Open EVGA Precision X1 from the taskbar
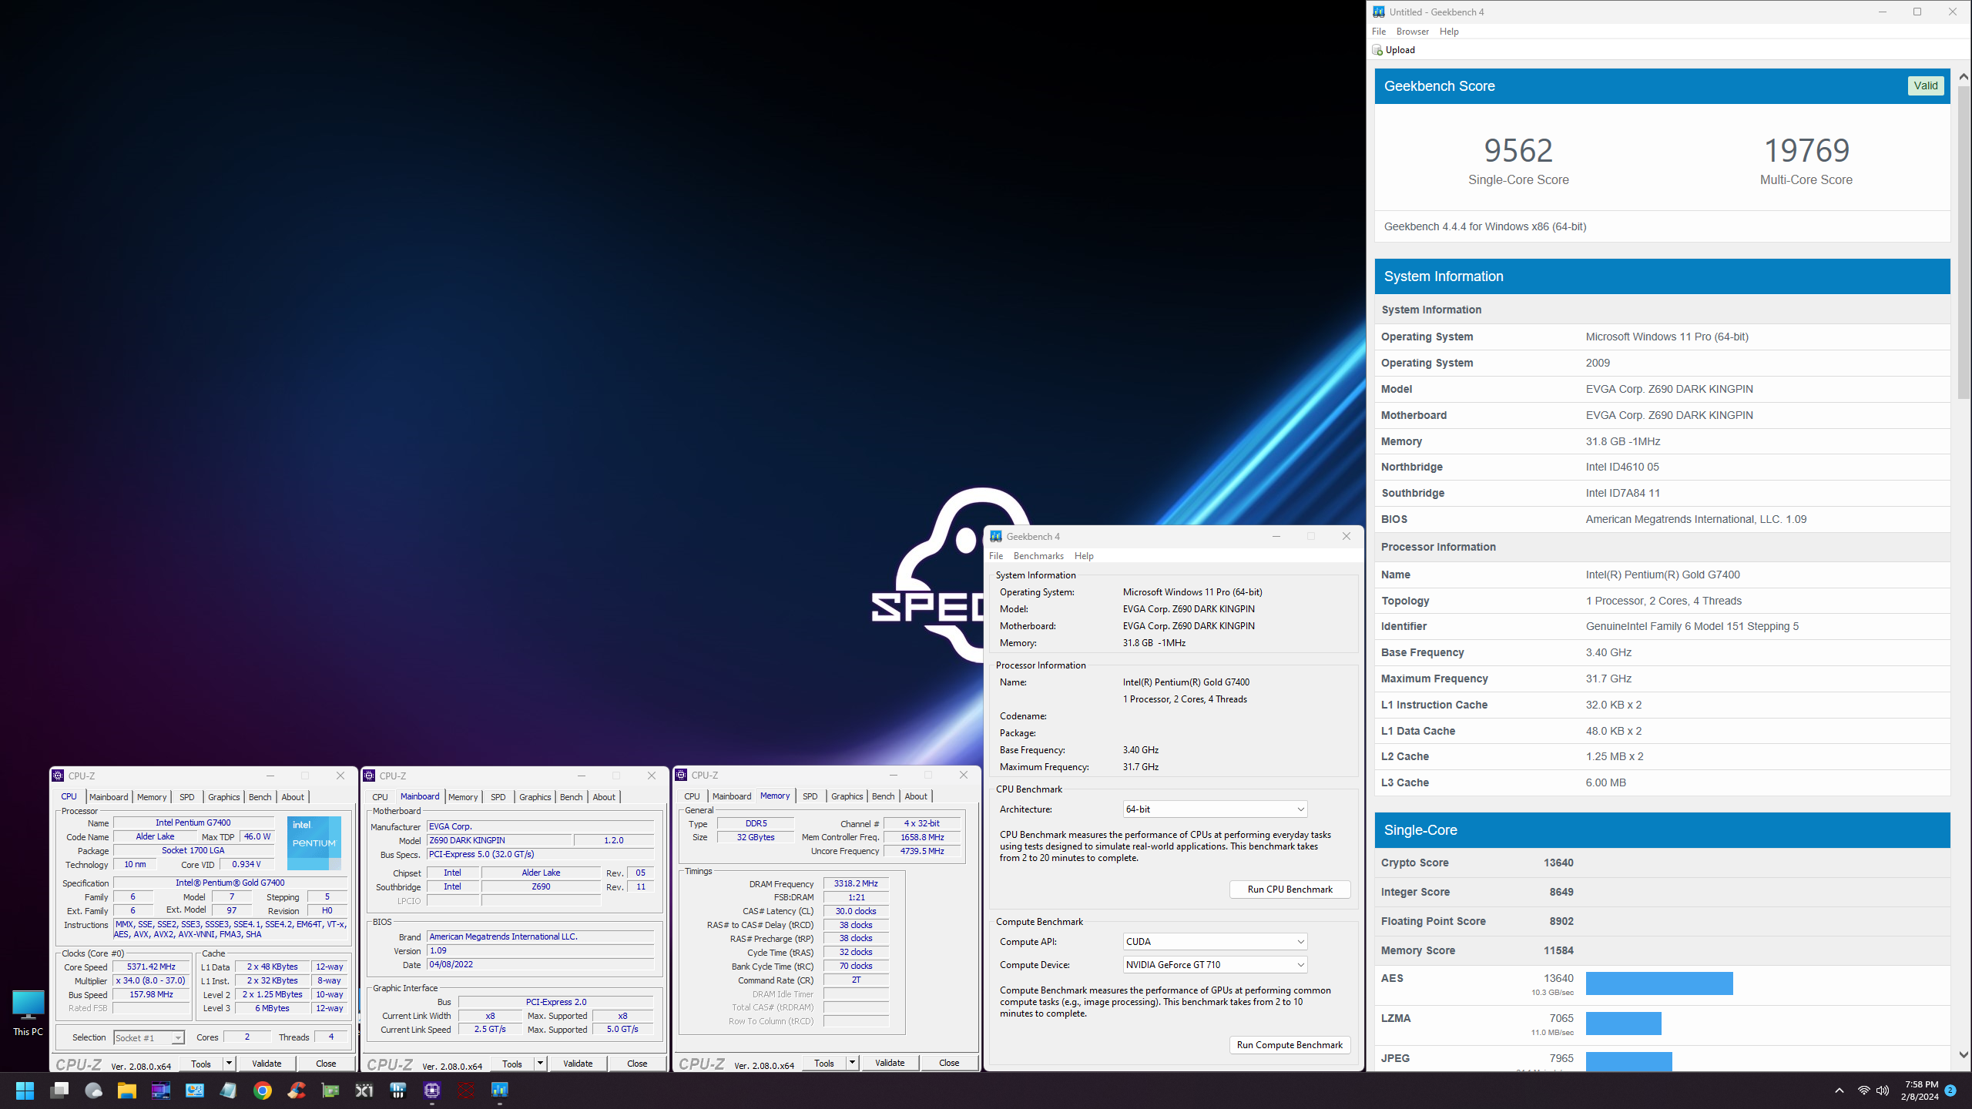The width and height of the screenshot is (1972, 1109). (x=364, y=1090)
